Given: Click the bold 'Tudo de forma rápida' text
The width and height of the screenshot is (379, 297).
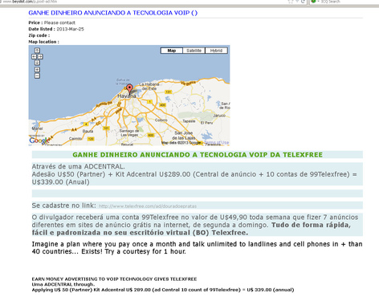Looking at the screenshot, I should (x=311, y=225).
